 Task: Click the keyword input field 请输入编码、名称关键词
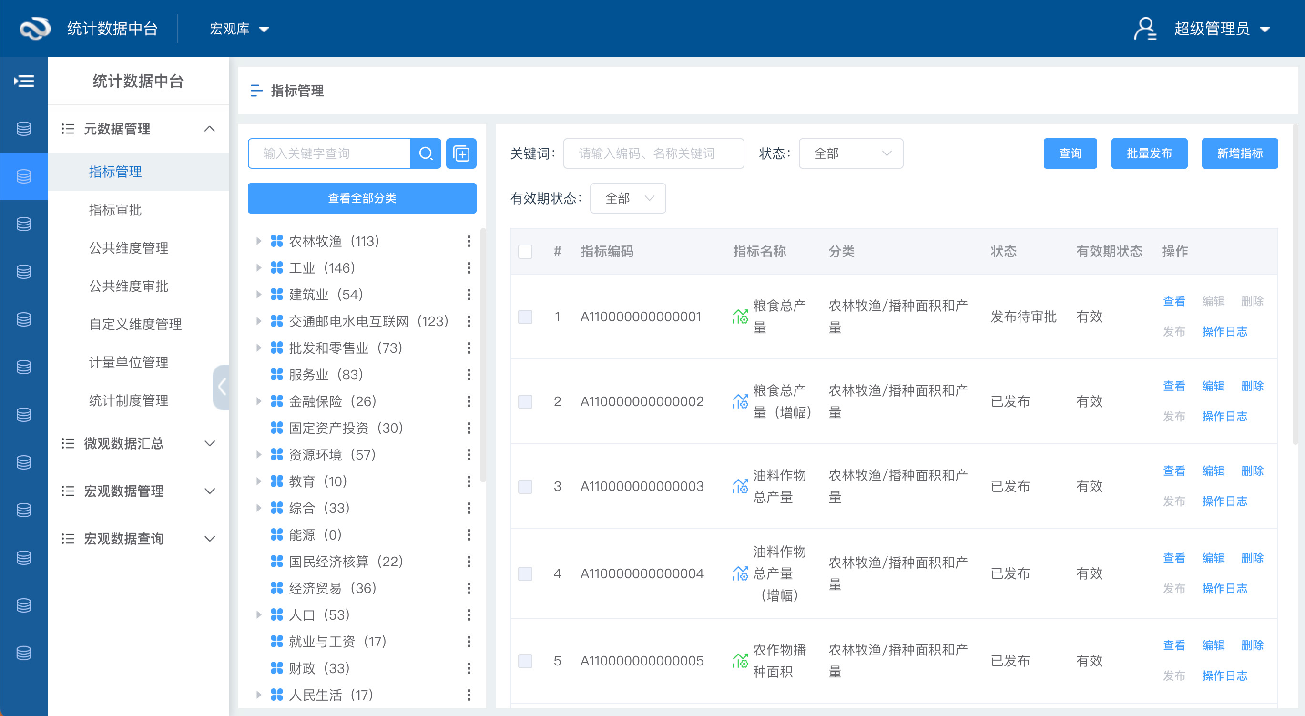point(653,153)
